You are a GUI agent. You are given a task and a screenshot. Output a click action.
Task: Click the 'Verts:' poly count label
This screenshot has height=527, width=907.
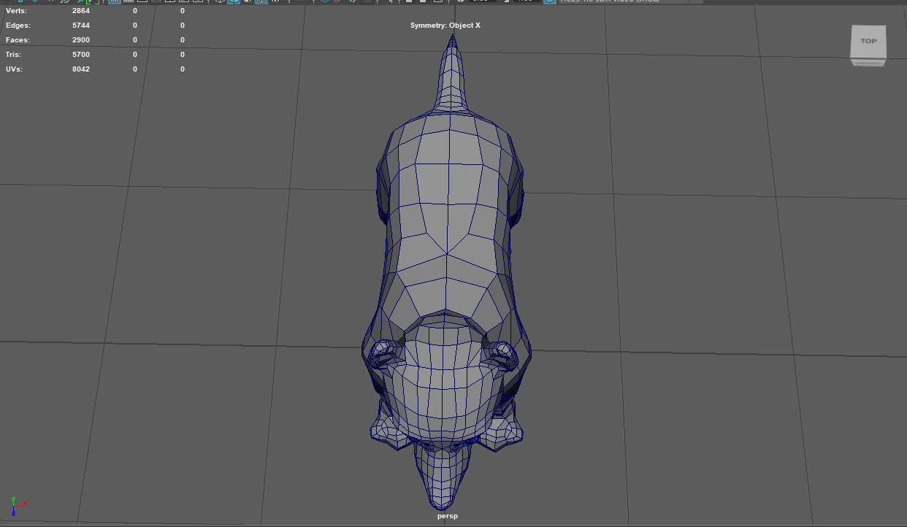coord(17,11)
